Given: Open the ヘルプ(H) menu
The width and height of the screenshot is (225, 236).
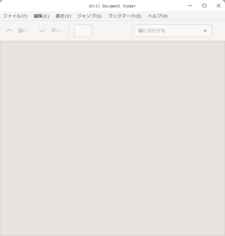Looking at the screenshot, I should [157, 16].
